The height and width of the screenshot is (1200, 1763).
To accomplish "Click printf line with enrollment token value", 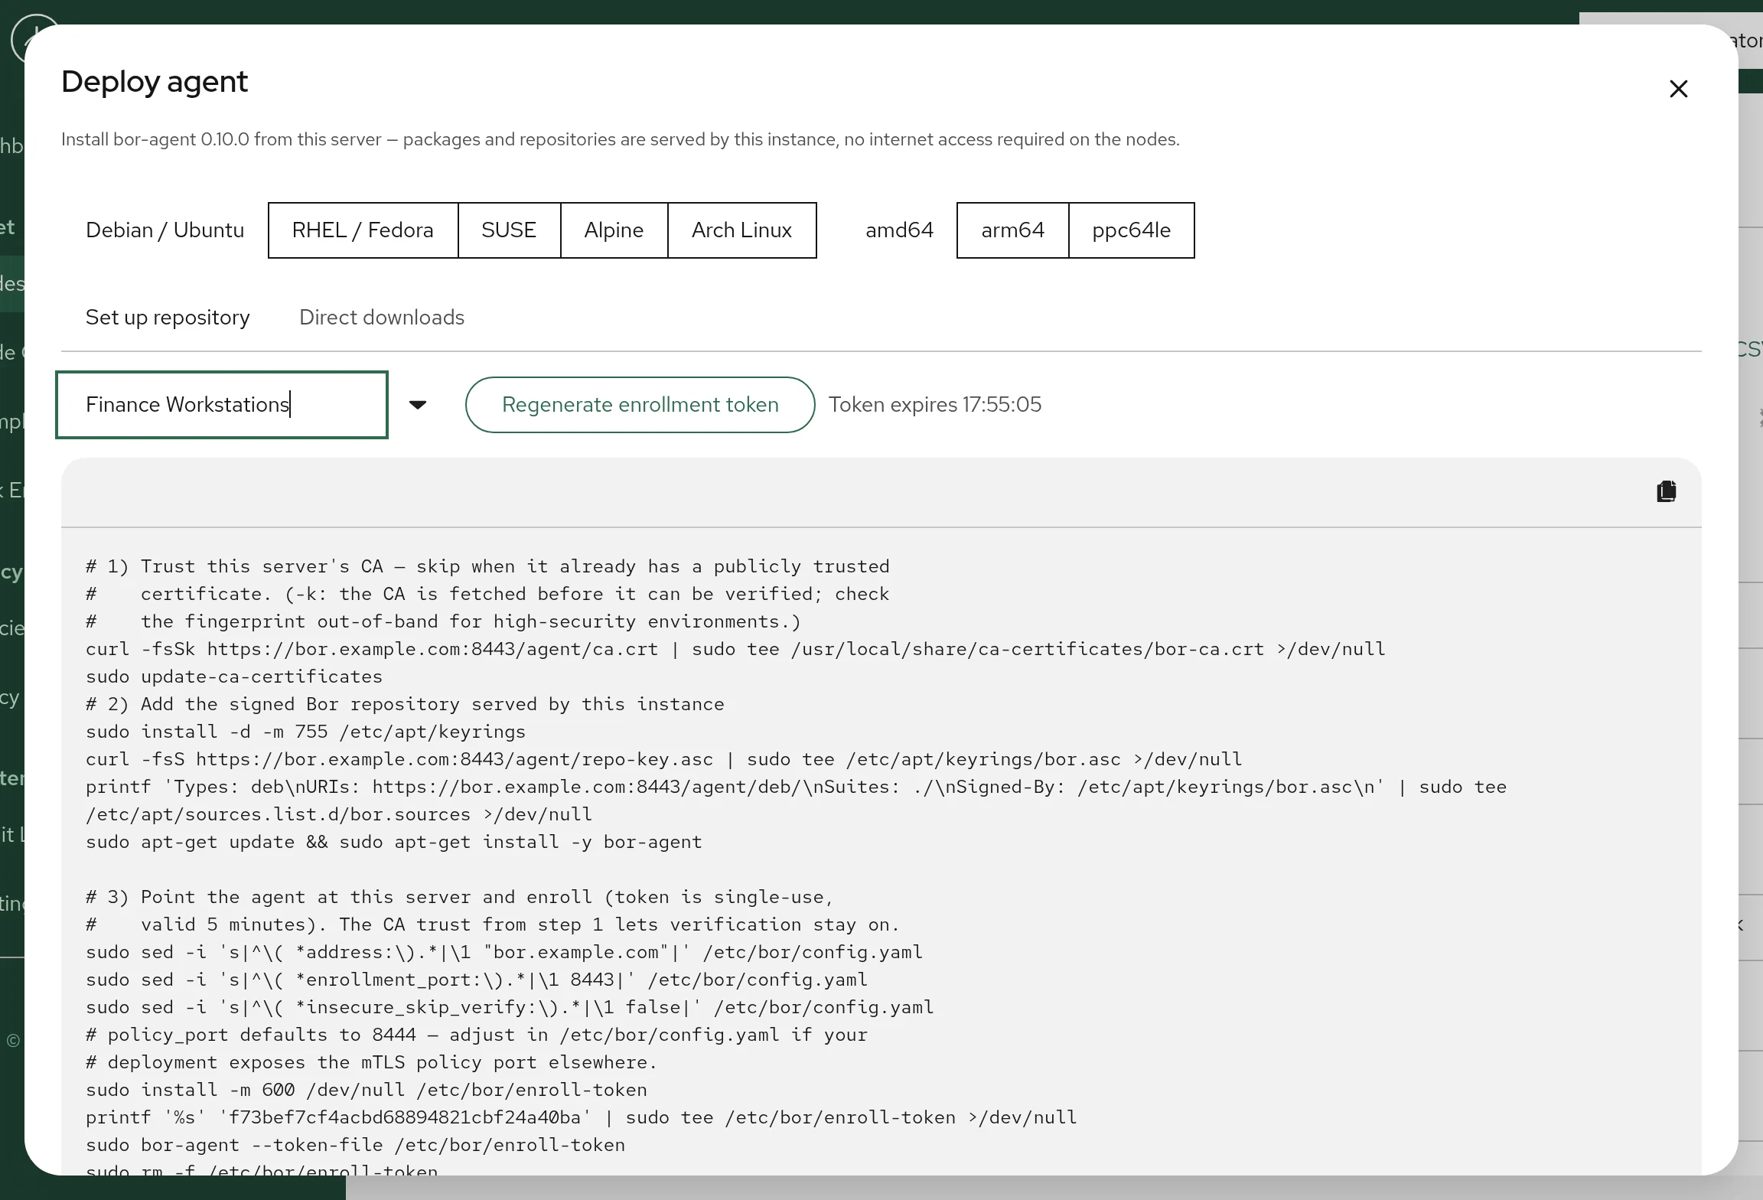I will (x=581, y=1117).
